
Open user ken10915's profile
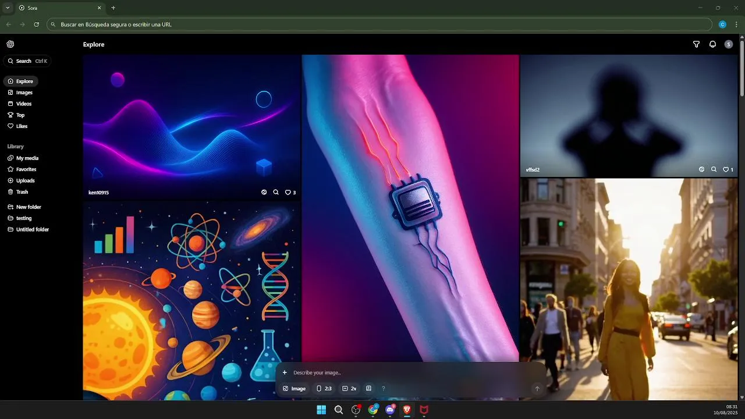coord(98,193)
